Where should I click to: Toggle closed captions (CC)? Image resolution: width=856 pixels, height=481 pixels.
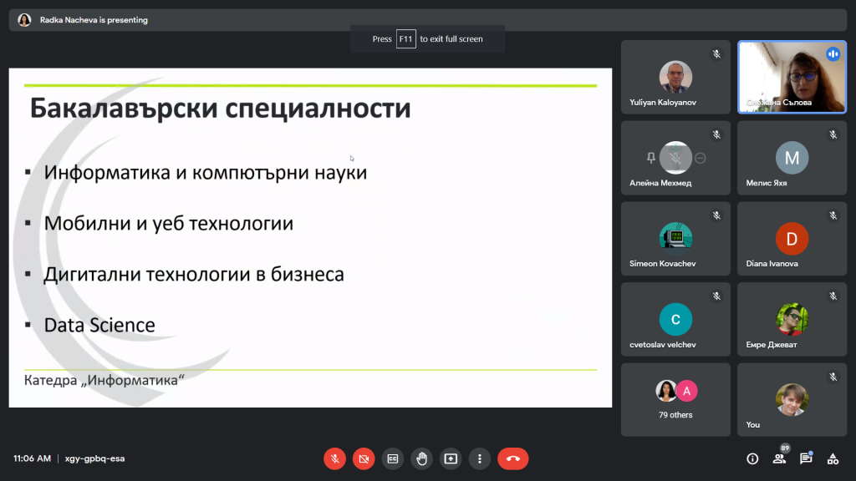(x=393, y=458)
